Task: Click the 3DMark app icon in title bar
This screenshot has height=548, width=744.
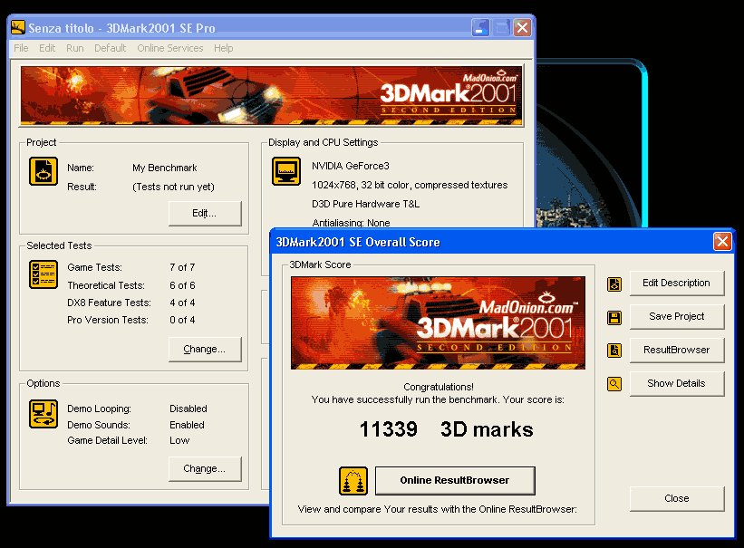Action: pyautogui.click(x=18, y=27)
